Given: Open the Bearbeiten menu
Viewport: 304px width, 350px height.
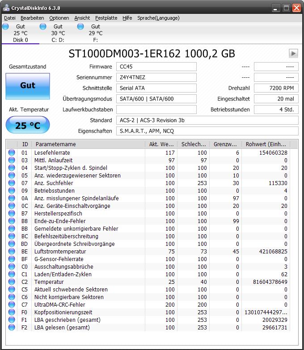Looking at the screenshot, I should [32, 18].
